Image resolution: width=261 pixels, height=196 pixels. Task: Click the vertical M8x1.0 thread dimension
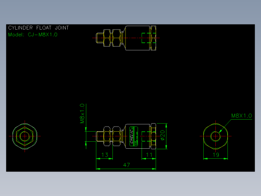coord(82,114)
